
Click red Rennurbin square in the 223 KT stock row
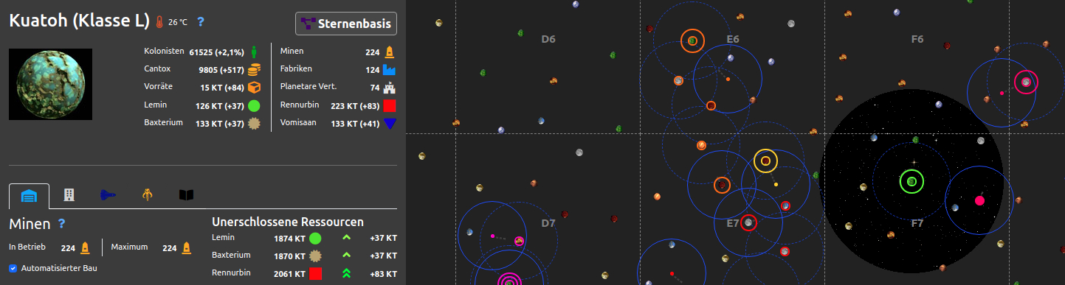click(390, 105)
